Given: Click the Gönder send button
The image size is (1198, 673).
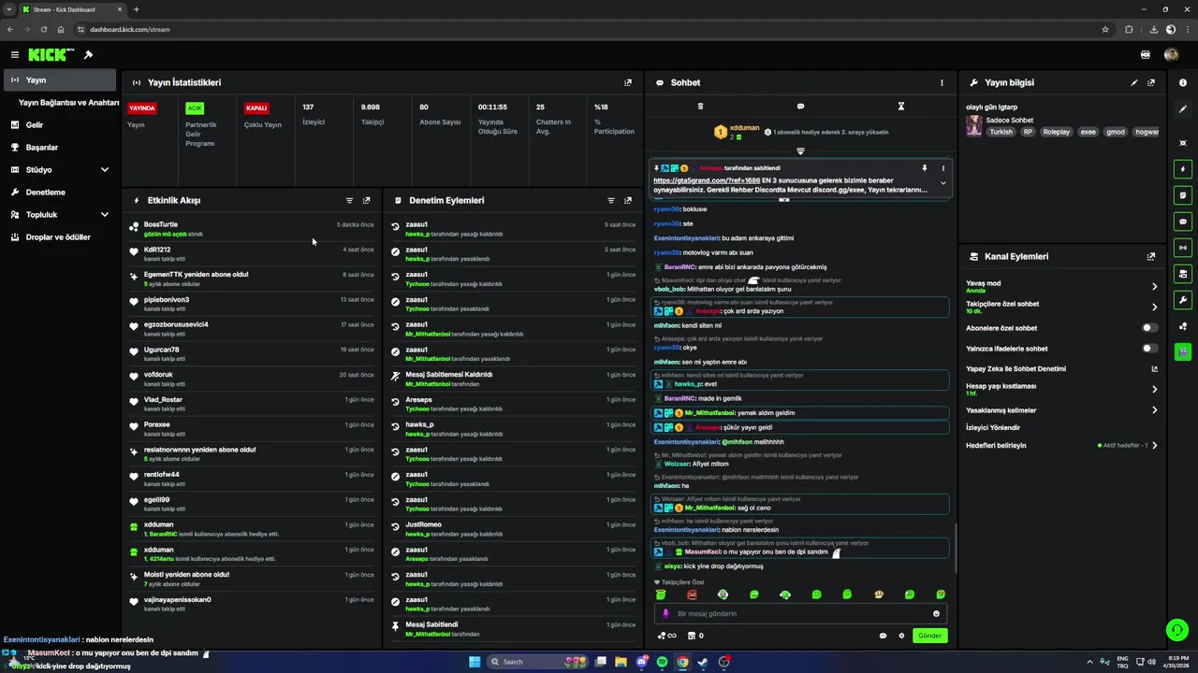Looking at the screenshot, I should click(x=929, y=636).
